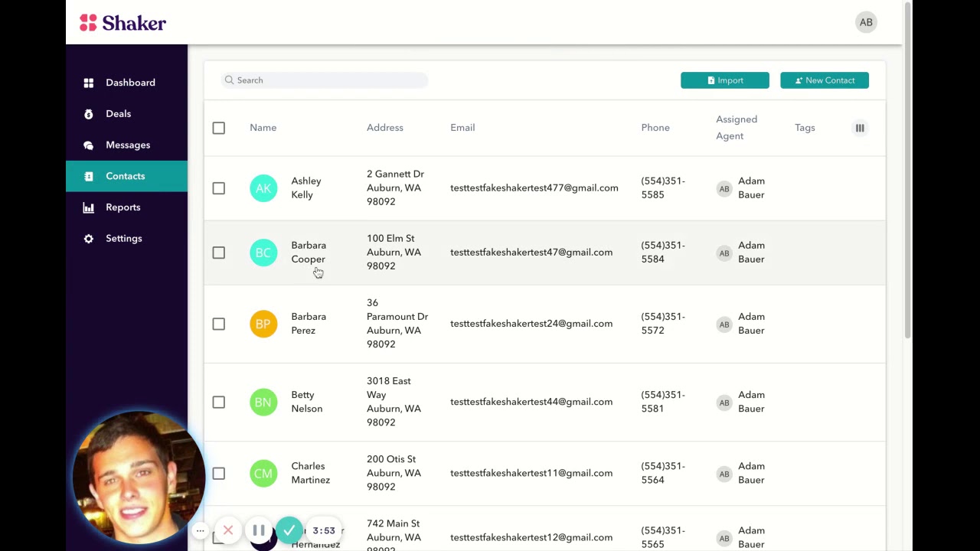This screenshot has width=980, height=551.
Task: Click the AB user avatar top right
Action: coord(866,22)
